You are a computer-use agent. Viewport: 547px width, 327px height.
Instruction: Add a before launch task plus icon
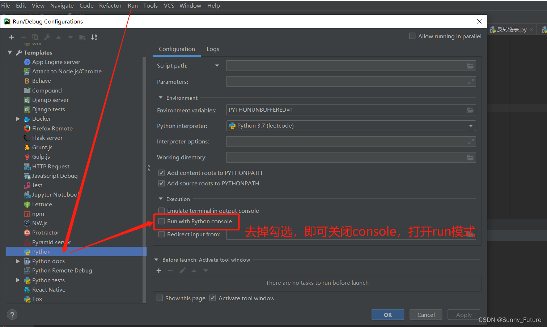[x=159, y=271]
